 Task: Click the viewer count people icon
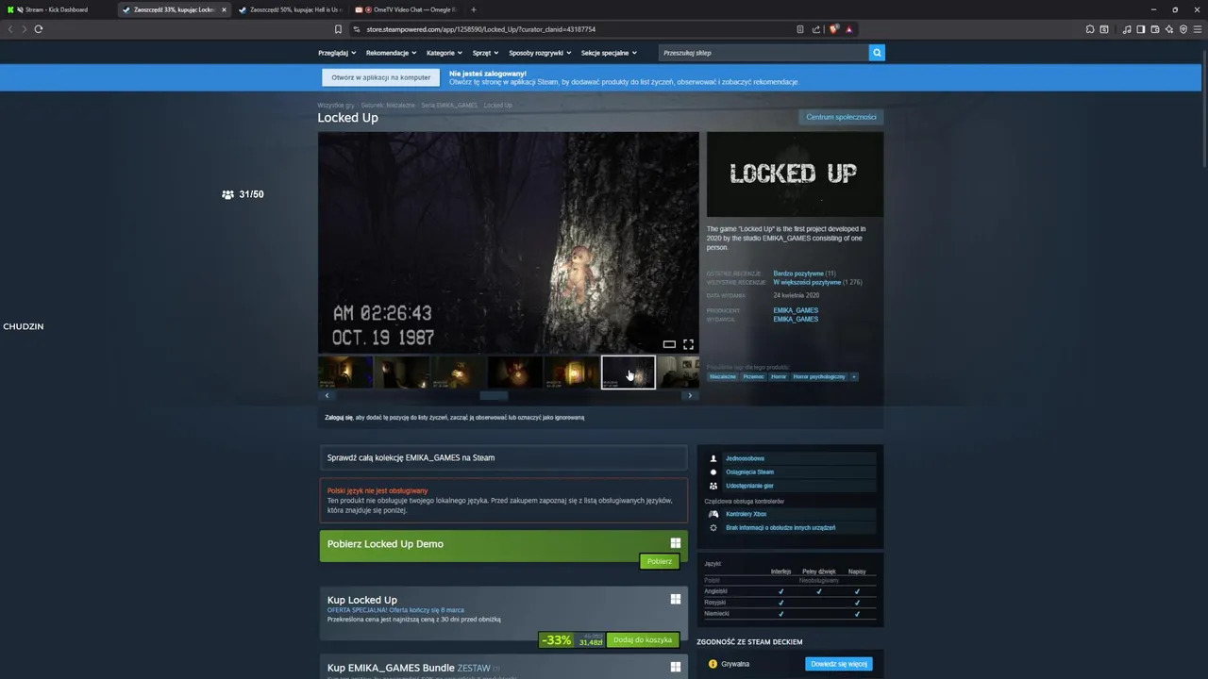coord(227,194)
